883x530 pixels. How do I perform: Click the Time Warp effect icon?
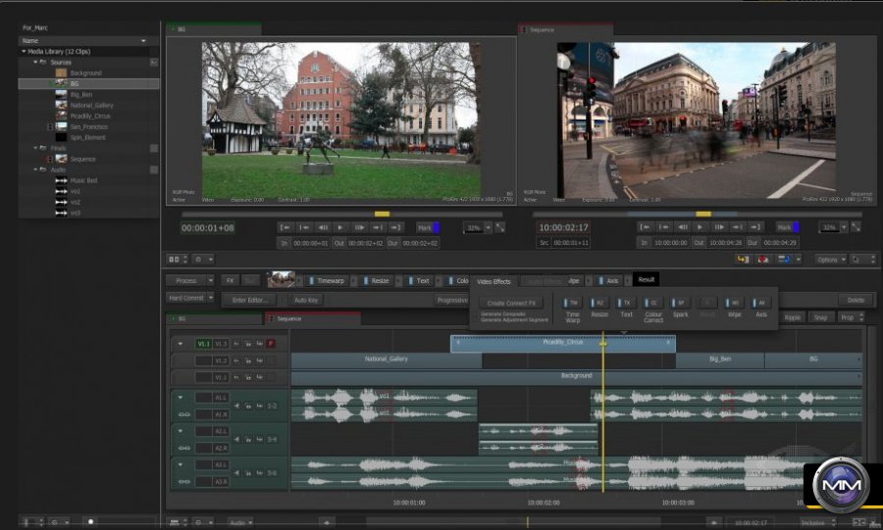click(x=573, y=303)
